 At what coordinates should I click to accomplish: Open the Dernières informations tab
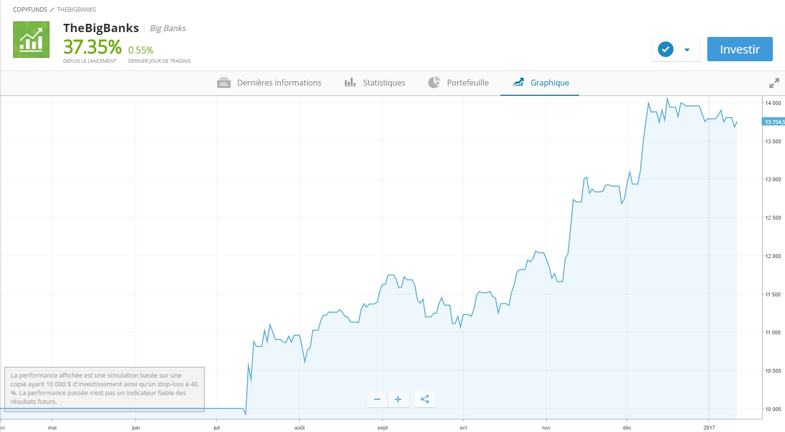point(279,83)
